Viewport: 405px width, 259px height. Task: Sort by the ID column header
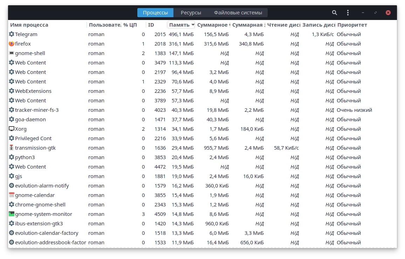coord(157,25)
